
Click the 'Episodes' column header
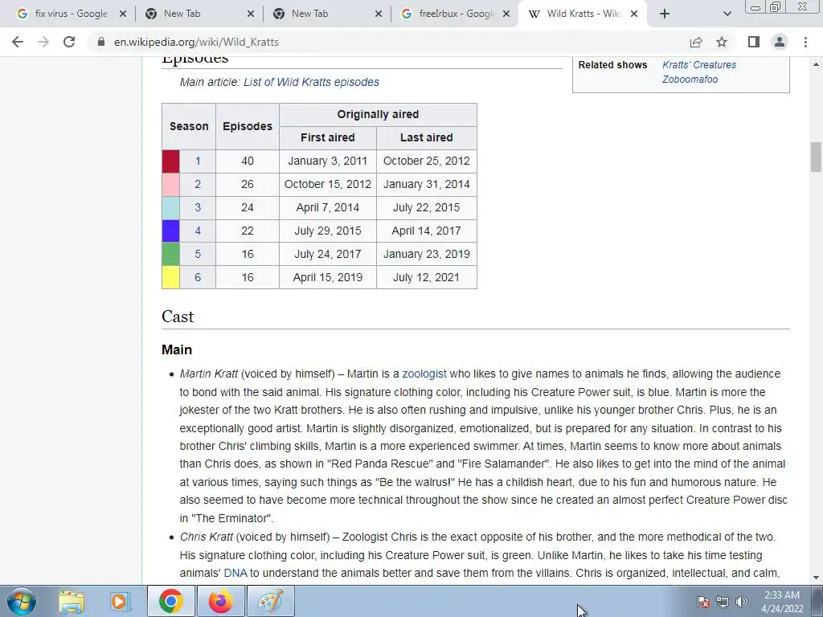pyautogui.click(x=248, y=126)
